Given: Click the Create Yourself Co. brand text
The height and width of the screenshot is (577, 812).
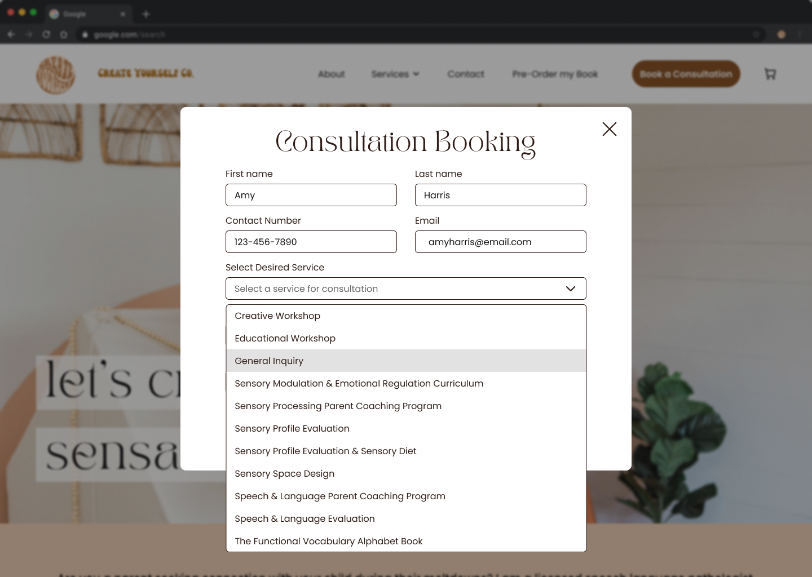Looking at the screenshot, I should point(145,73).
